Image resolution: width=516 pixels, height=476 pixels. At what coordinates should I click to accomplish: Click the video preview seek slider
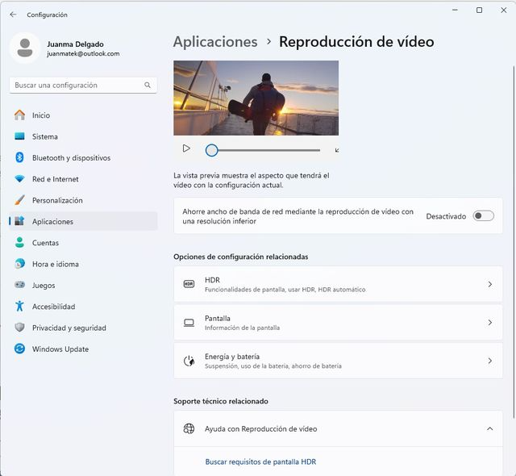[266, 150]
